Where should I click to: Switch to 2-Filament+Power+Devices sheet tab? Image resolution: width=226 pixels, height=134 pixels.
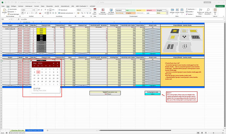(x=34, y=130)
